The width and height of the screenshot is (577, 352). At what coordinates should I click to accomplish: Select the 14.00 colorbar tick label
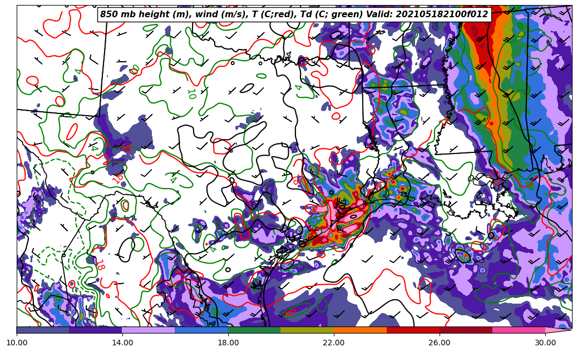pyautogui.click(x=122, y=343)
